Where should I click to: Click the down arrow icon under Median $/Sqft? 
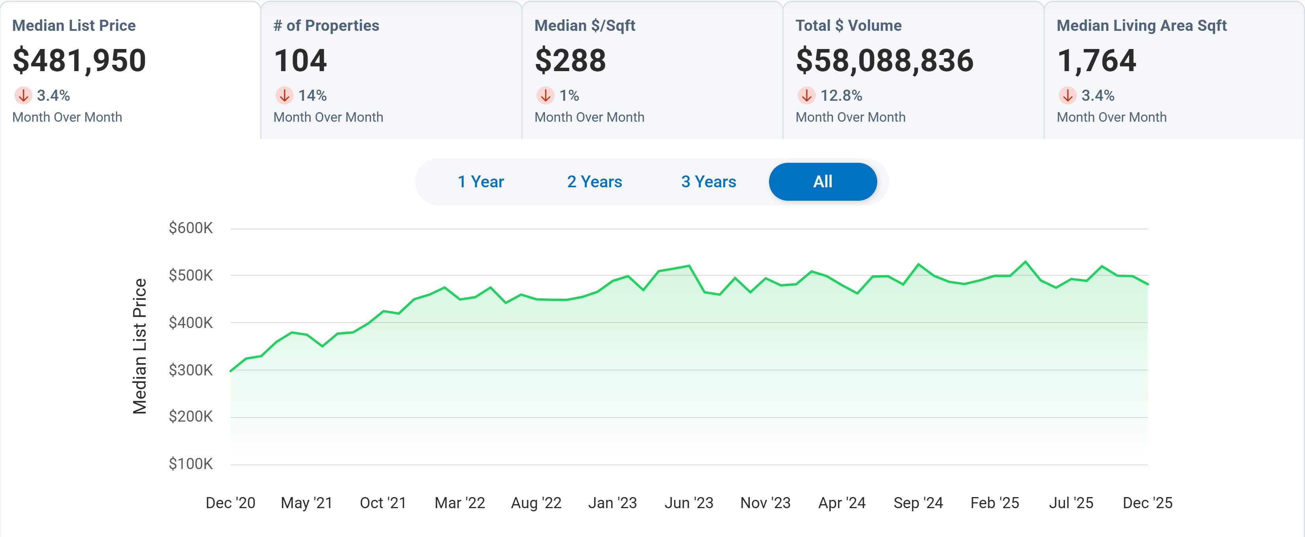545,95
